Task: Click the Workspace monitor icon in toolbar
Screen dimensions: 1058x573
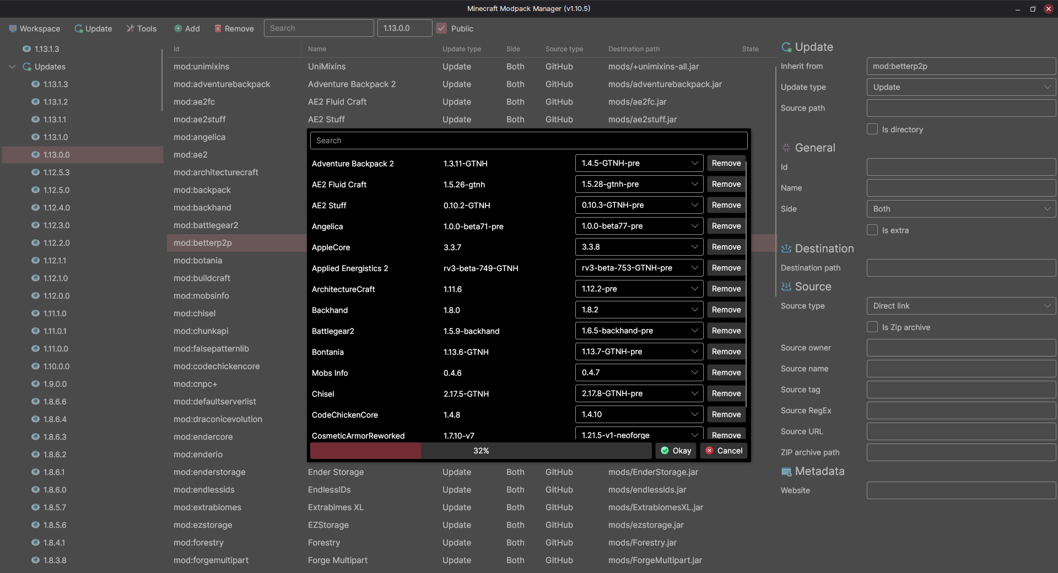Action: (13, 29)
